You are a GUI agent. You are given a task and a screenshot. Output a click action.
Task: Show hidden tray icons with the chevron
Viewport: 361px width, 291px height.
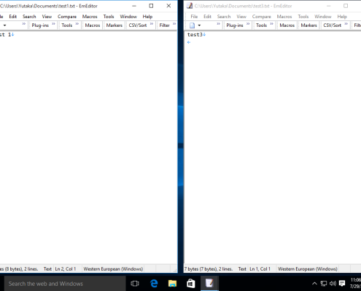pyautogui.click(x=314, y=283)
